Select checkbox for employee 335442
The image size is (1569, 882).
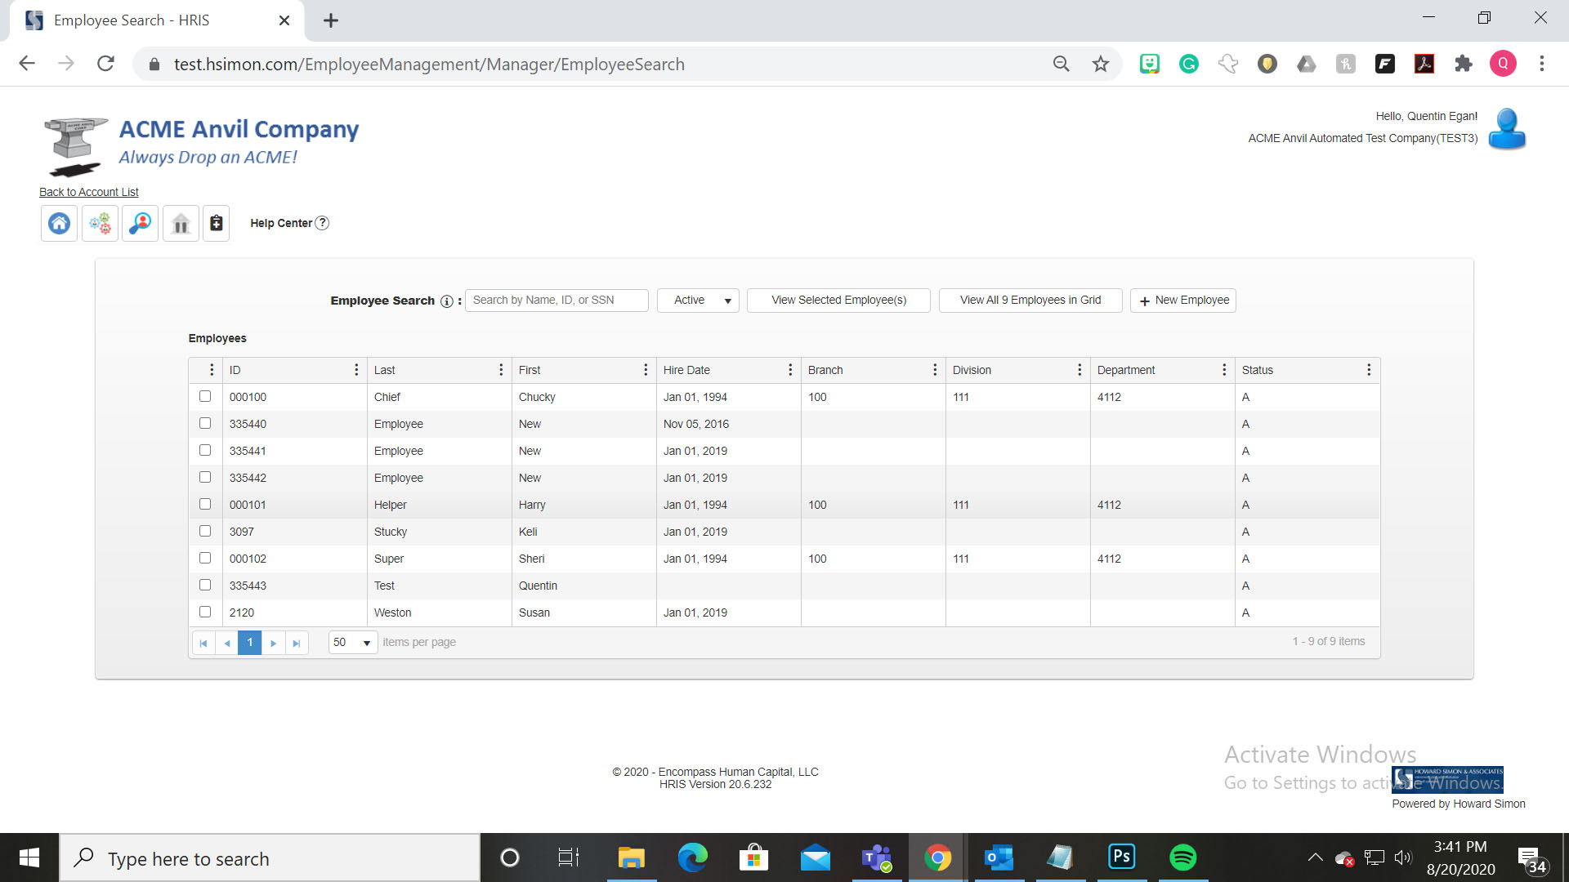click(x=205, y=477)
